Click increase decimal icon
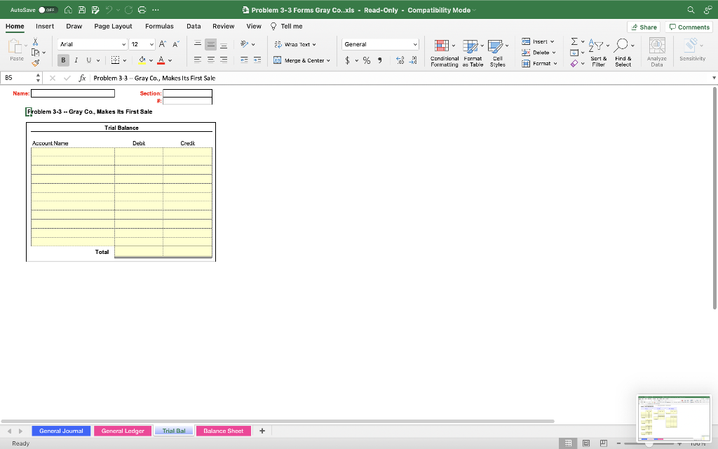This screenshot has height=449, width=718. pyautogui.click(x=400, y=60)
